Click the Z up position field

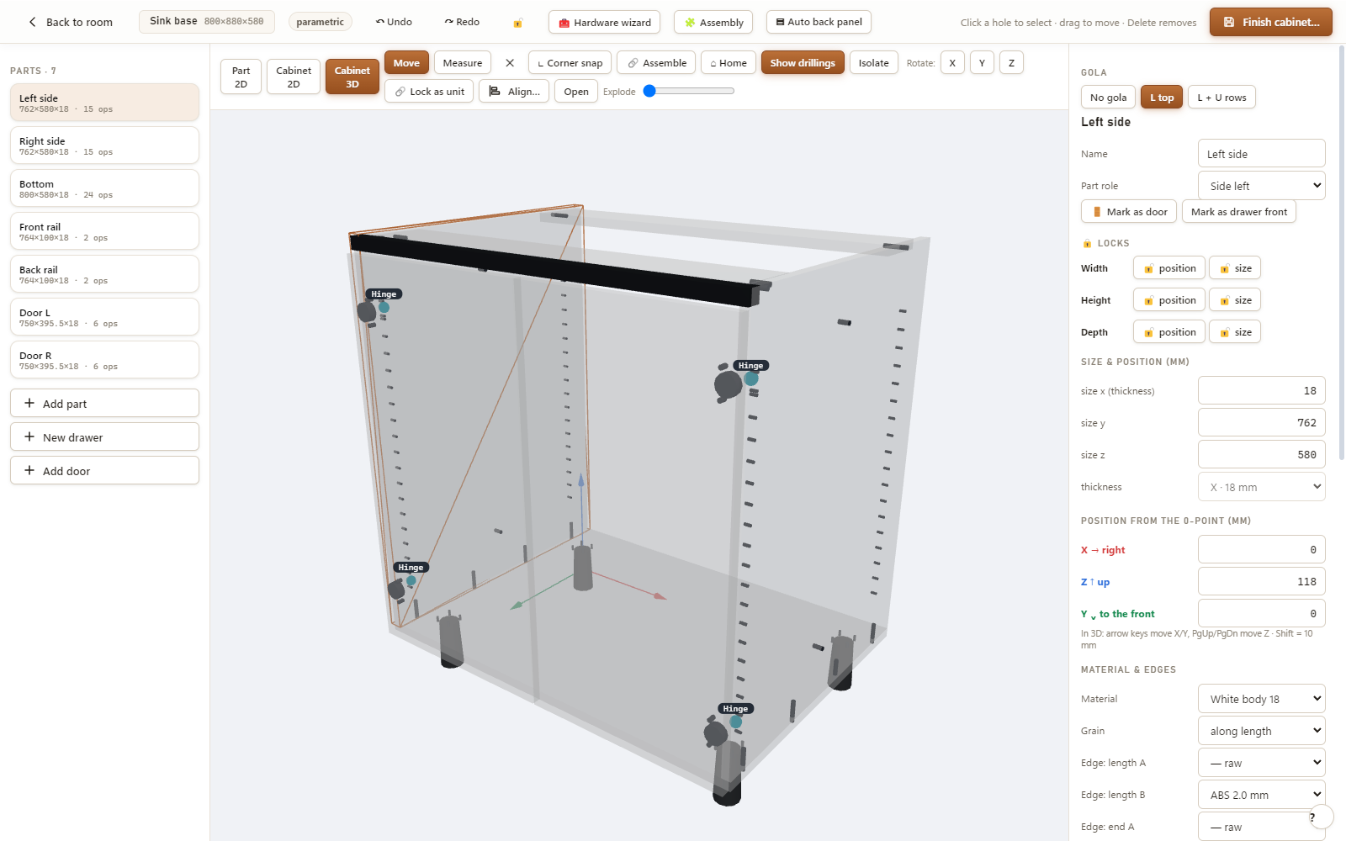click(1262, 581)
